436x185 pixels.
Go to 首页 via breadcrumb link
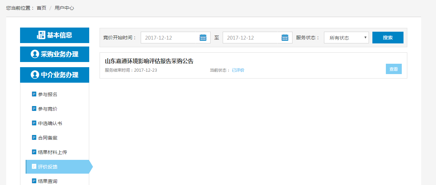tap(41, 8)
